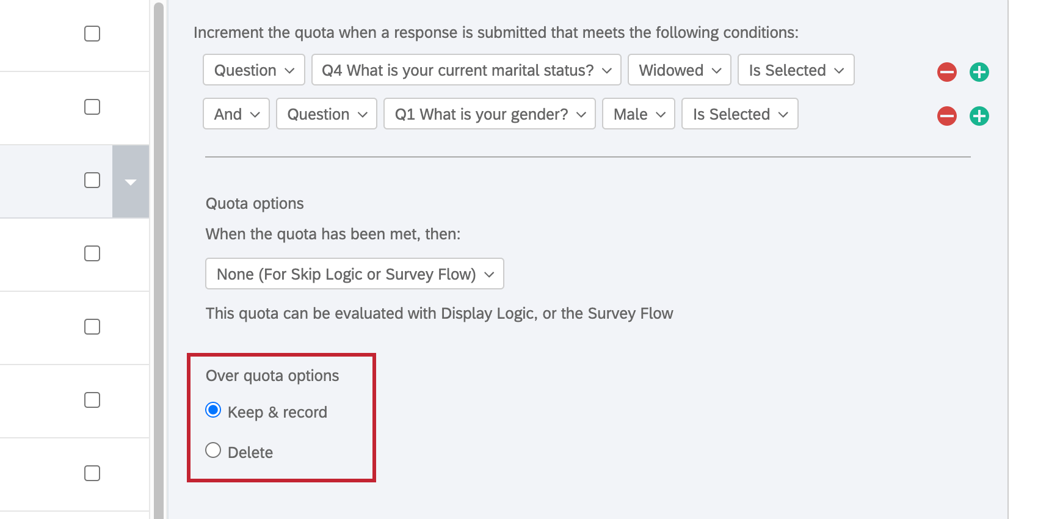Viewport: 1038px width, 519px height.
Task: Click the vertical scrollbar beside quota list
Action: (x=159, y=259)
